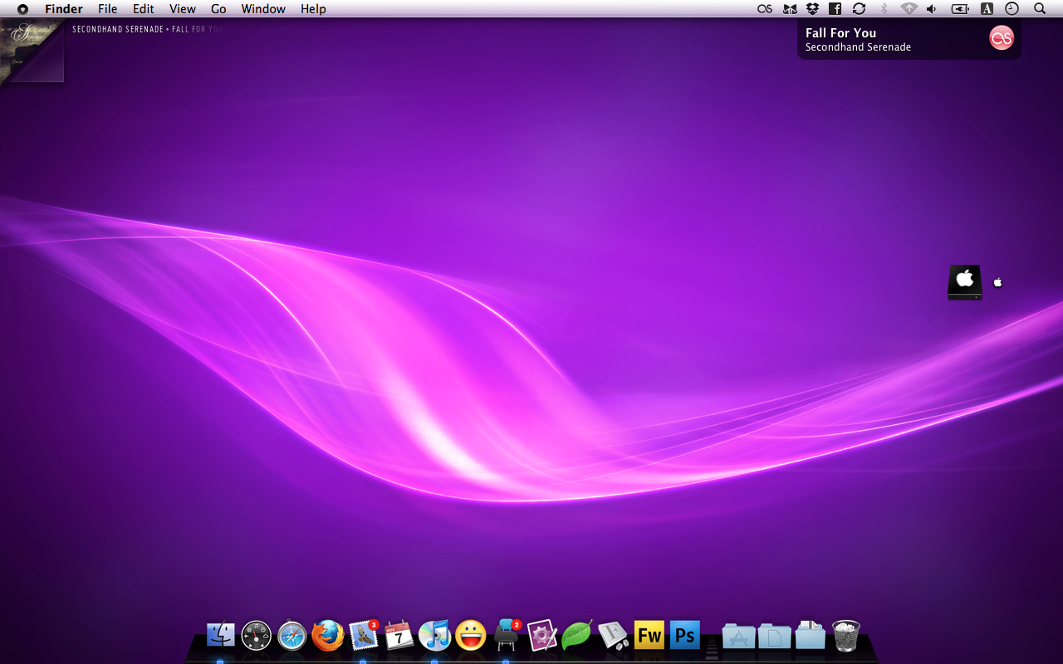Screen dimensions: 1063x664
Task: Open Finder from the dock
Action: [x=220, y=636]
